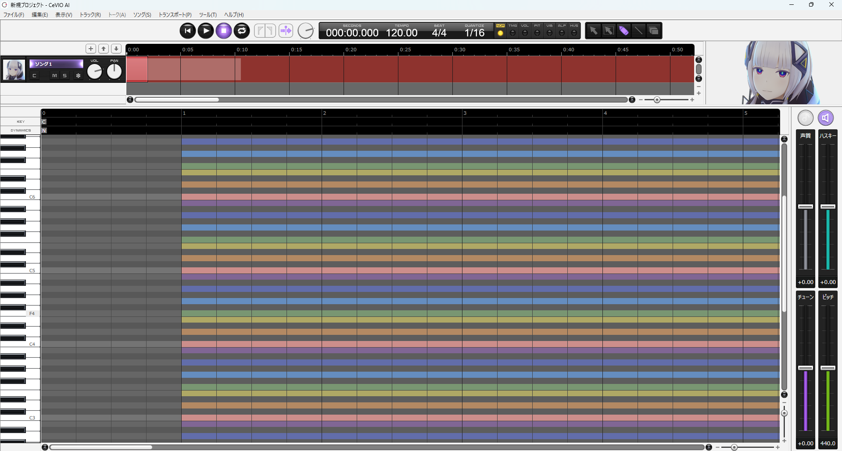Click the ハスキー slider handle

coord(828,206)
